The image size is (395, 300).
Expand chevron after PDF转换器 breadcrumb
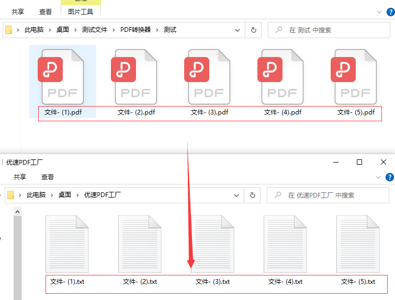coord(157,30)
